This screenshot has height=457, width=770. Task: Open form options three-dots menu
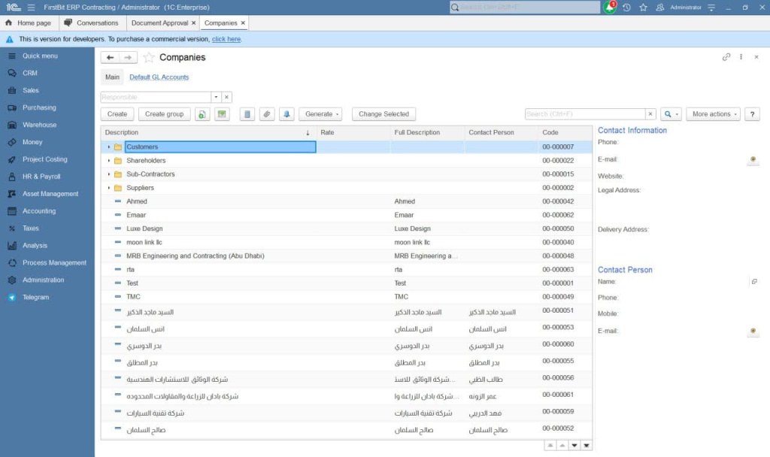point(741,57)
